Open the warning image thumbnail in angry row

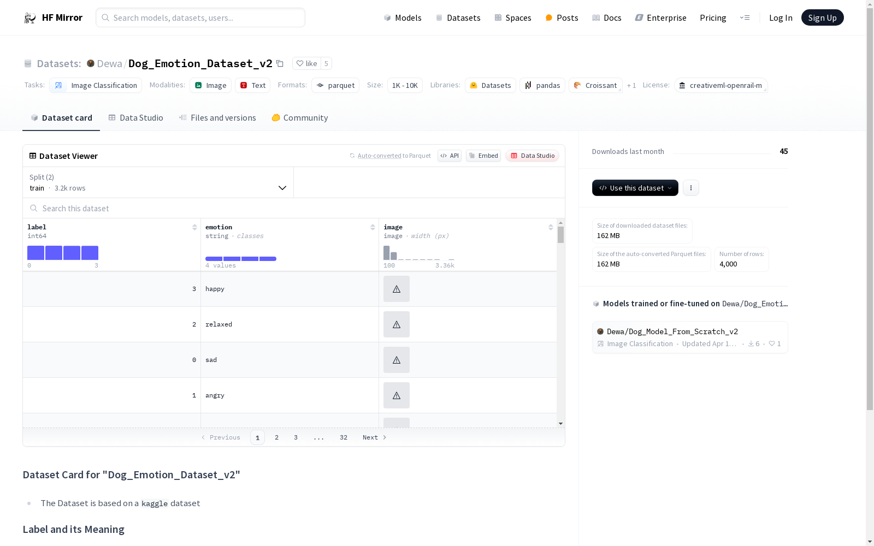(397, 395)
